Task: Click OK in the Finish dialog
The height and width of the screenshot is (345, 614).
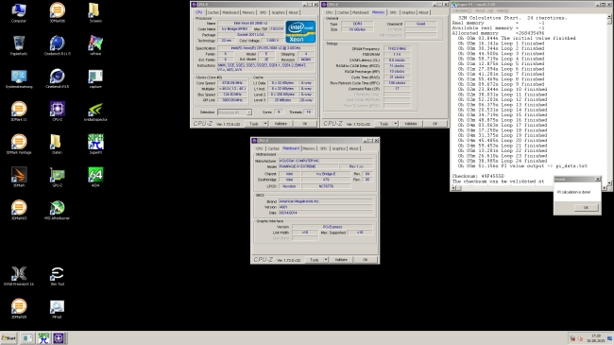Action: pos(586,207)
